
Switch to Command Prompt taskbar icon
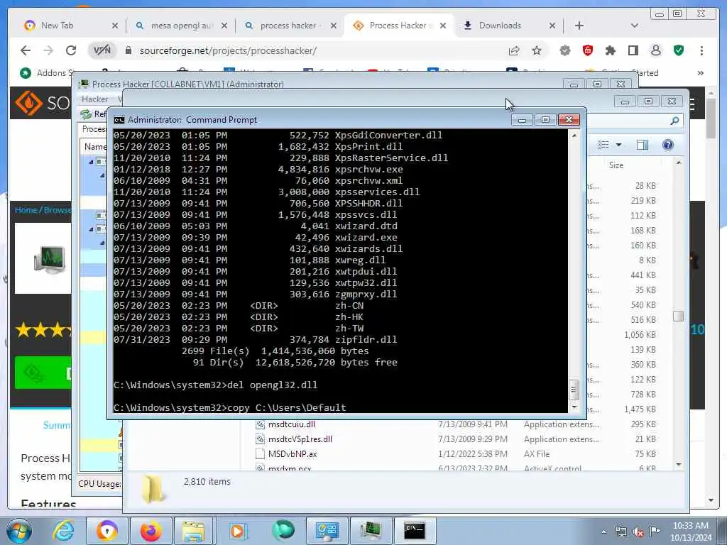click(414, 531)
